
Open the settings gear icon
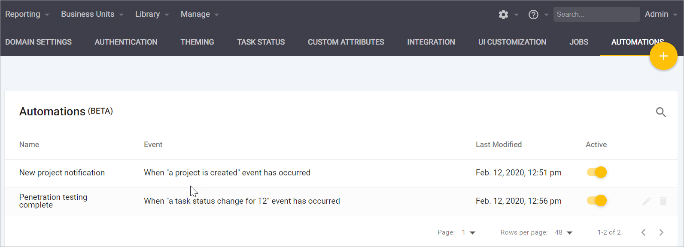tap(503, 14)
